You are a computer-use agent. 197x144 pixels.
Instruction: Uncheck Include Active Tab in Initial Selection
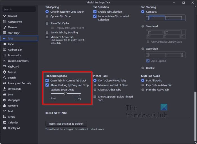tap(95, 16)
